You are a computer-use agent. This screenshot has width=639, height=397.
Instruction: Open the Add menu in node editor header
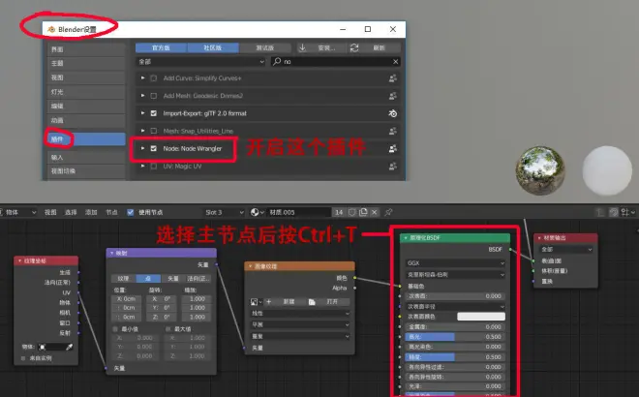pos(91,212)
